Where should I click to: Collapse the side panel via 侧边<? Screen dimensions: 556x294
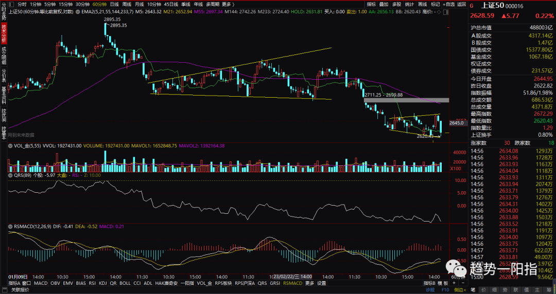tap(460, 290)
